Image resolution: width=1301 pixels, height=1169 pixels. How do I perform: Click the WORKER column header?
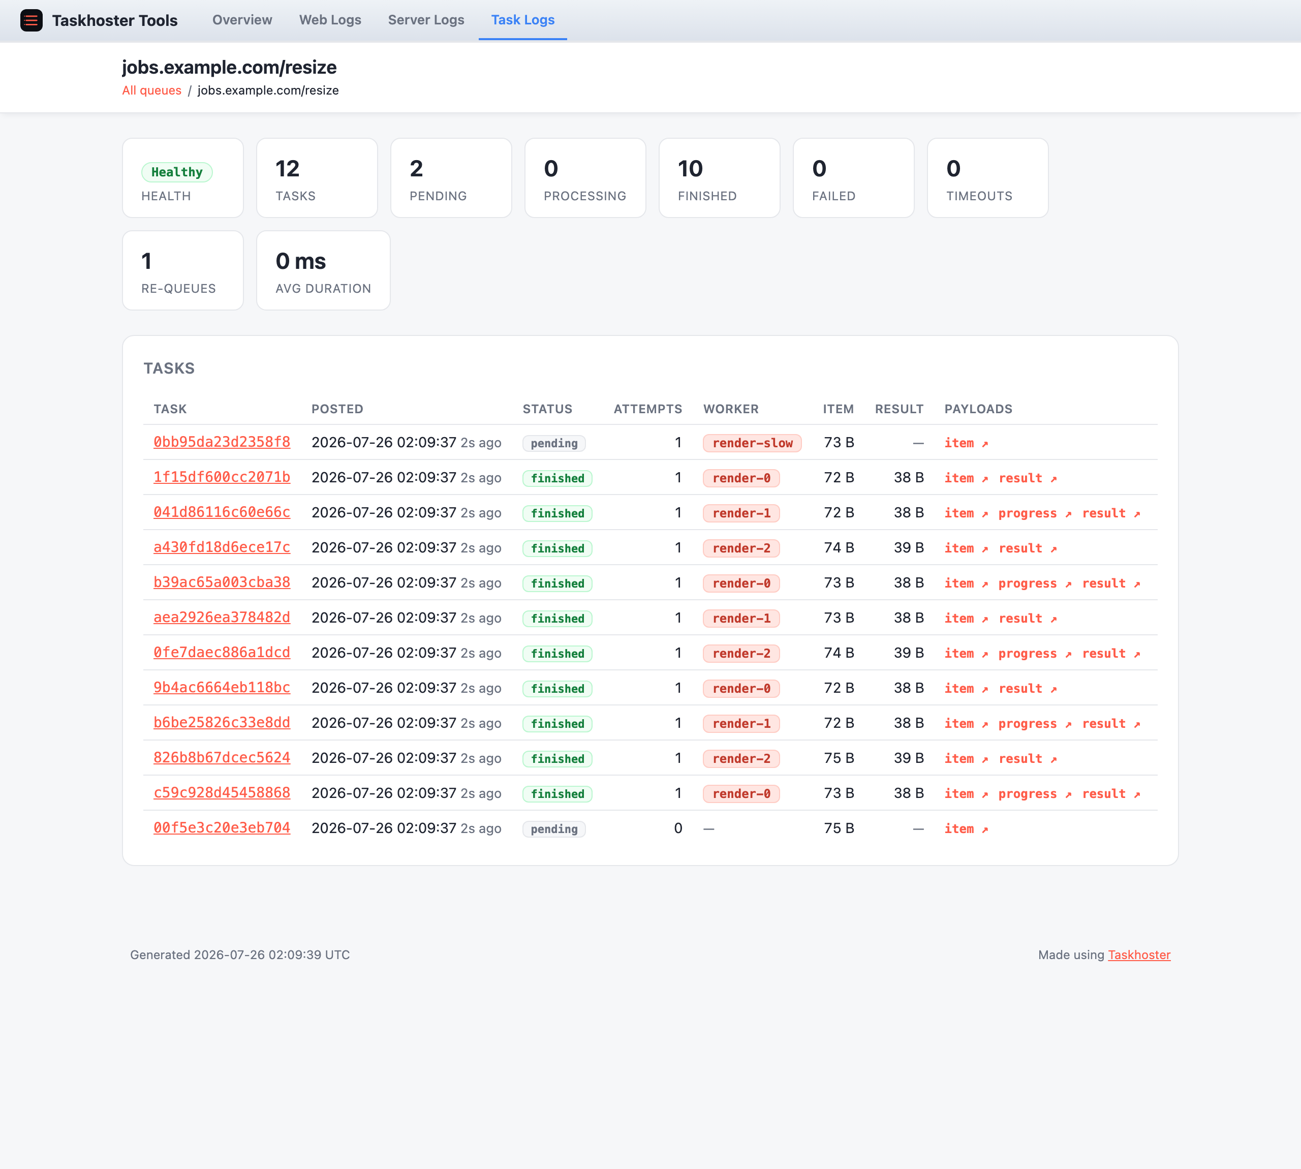731,409
